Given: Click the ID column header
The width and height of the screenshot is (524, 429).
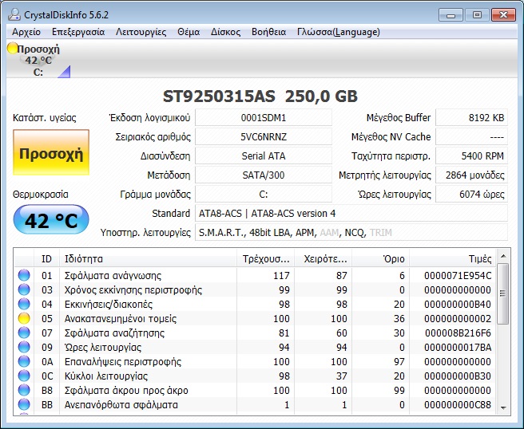Looking at the screenshot, I should (x=47, y=258).
